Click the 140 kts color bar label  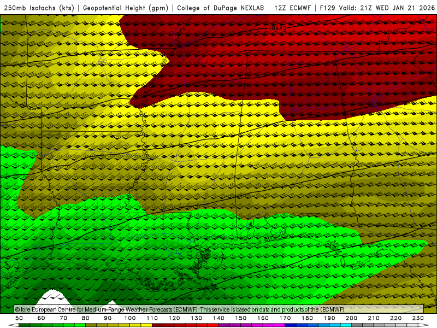click(x=218, y=318)
